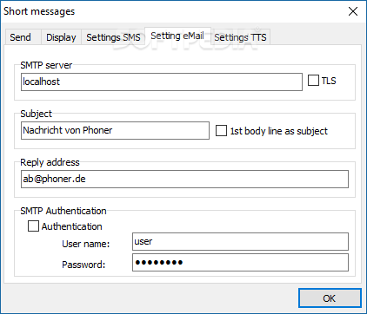Toggle 1st body line as subject
The image size is (367, 314).
point(221,131)
